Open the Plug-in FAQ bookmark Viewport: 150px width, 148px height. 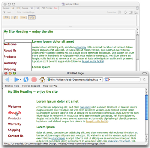tap(50, 86)
